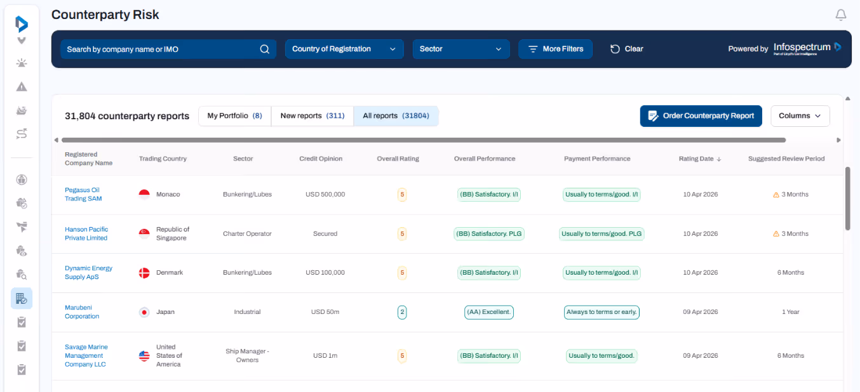Open the highlighted Counterparty Risk sidebar icon

pos(22,298)
